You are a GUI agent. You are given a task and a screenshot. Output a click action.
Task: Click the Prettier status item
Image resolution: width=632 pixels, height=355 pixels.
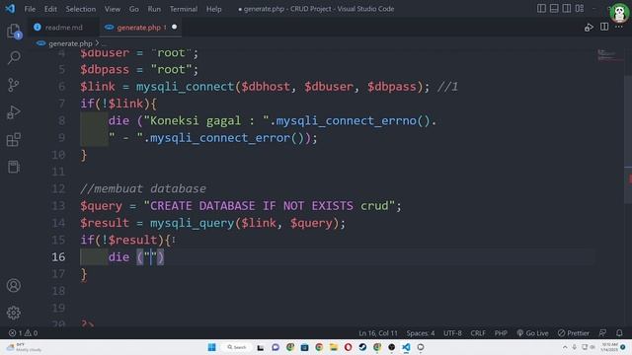pos(574,333)
